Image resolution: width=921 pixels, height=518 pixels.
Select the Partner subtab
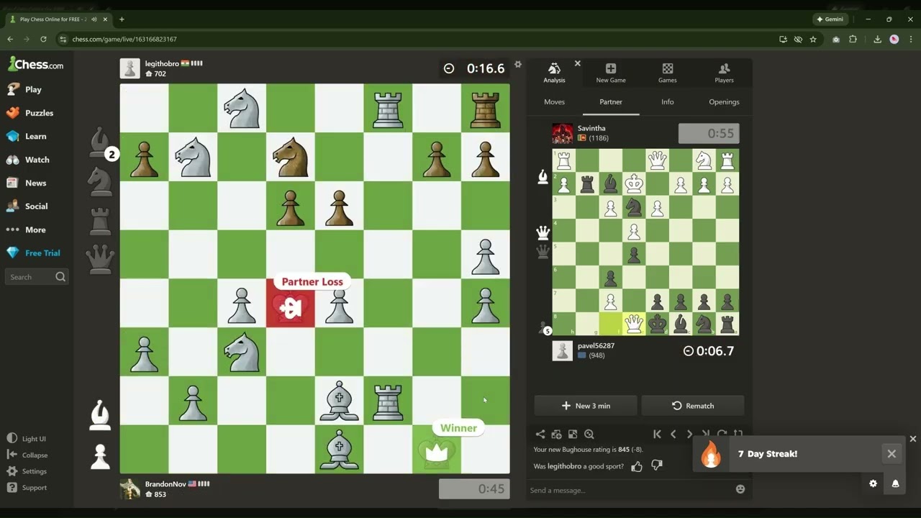611,102
